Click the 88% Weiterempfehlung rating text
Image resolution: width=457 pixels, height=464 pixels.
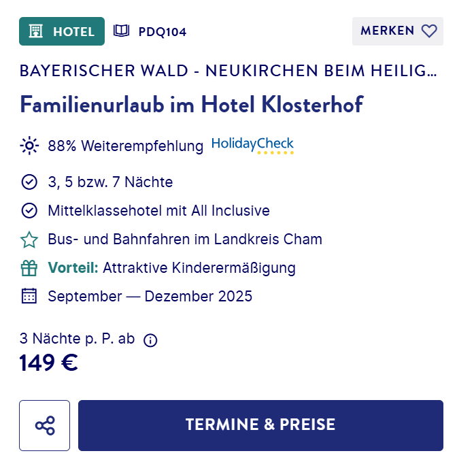click(126, 146)
